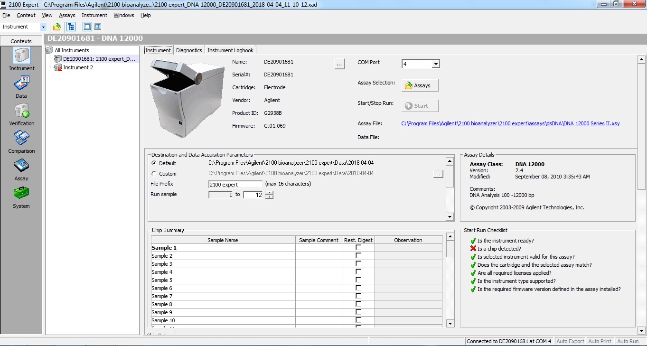Increment Run sample count with the stepper
Screen dimensions: 647x346
[269, 193]
